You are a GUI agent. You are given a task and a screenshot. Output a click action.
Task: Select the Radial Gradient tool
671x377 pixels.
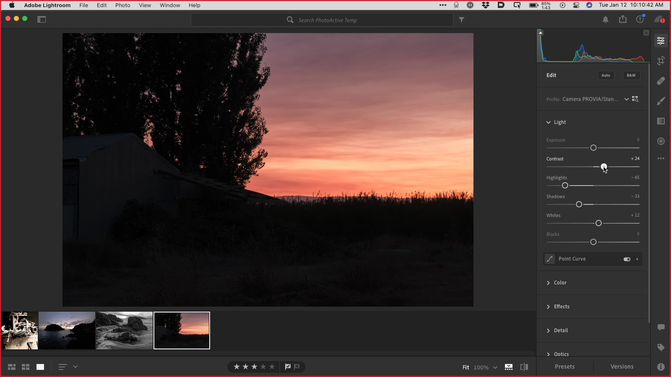click(x=661, y=141)
